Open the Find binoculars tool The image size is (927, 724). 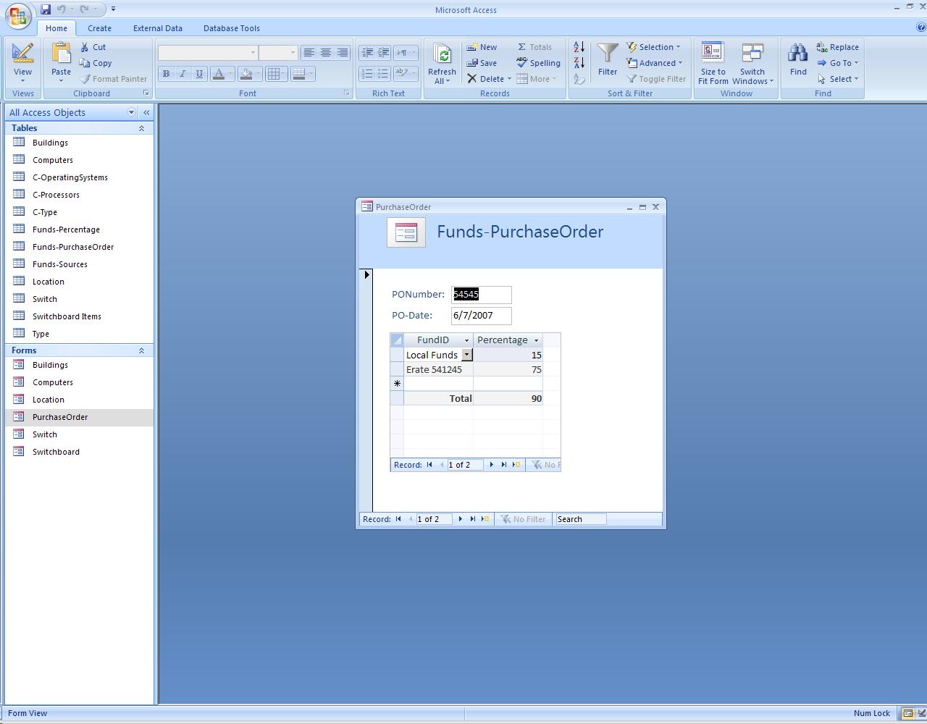coord(798,59)
